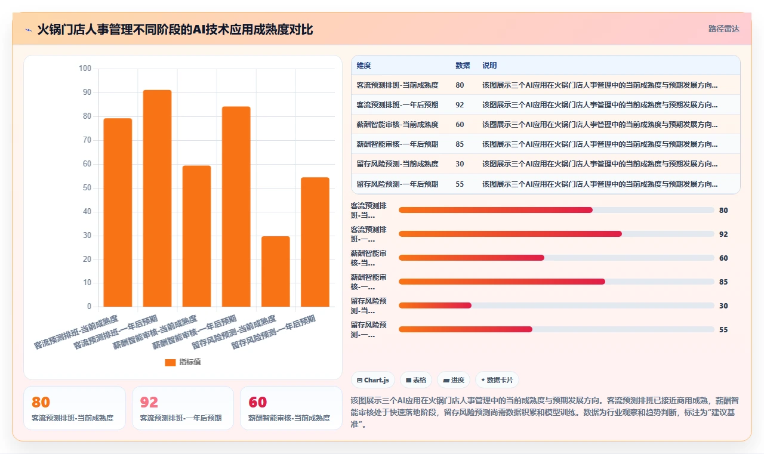The height and width of the screenshot is (454, 764).
Task: Click the description in the 客流预测排班-当前成熟度 row
Action: [x=600, y=85]
